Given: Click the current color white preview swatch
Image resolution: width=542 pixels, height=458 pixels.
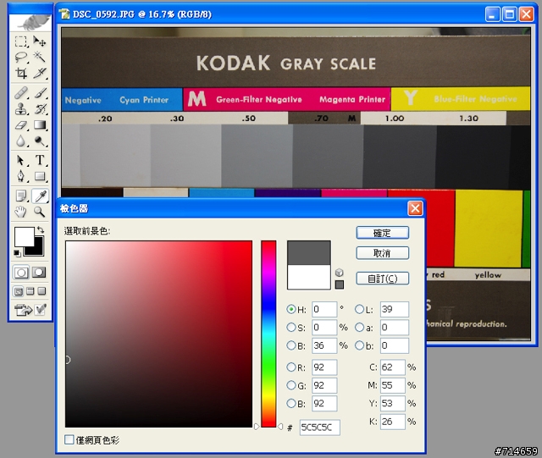Looking at the screenshot, I should click(308, 277).
